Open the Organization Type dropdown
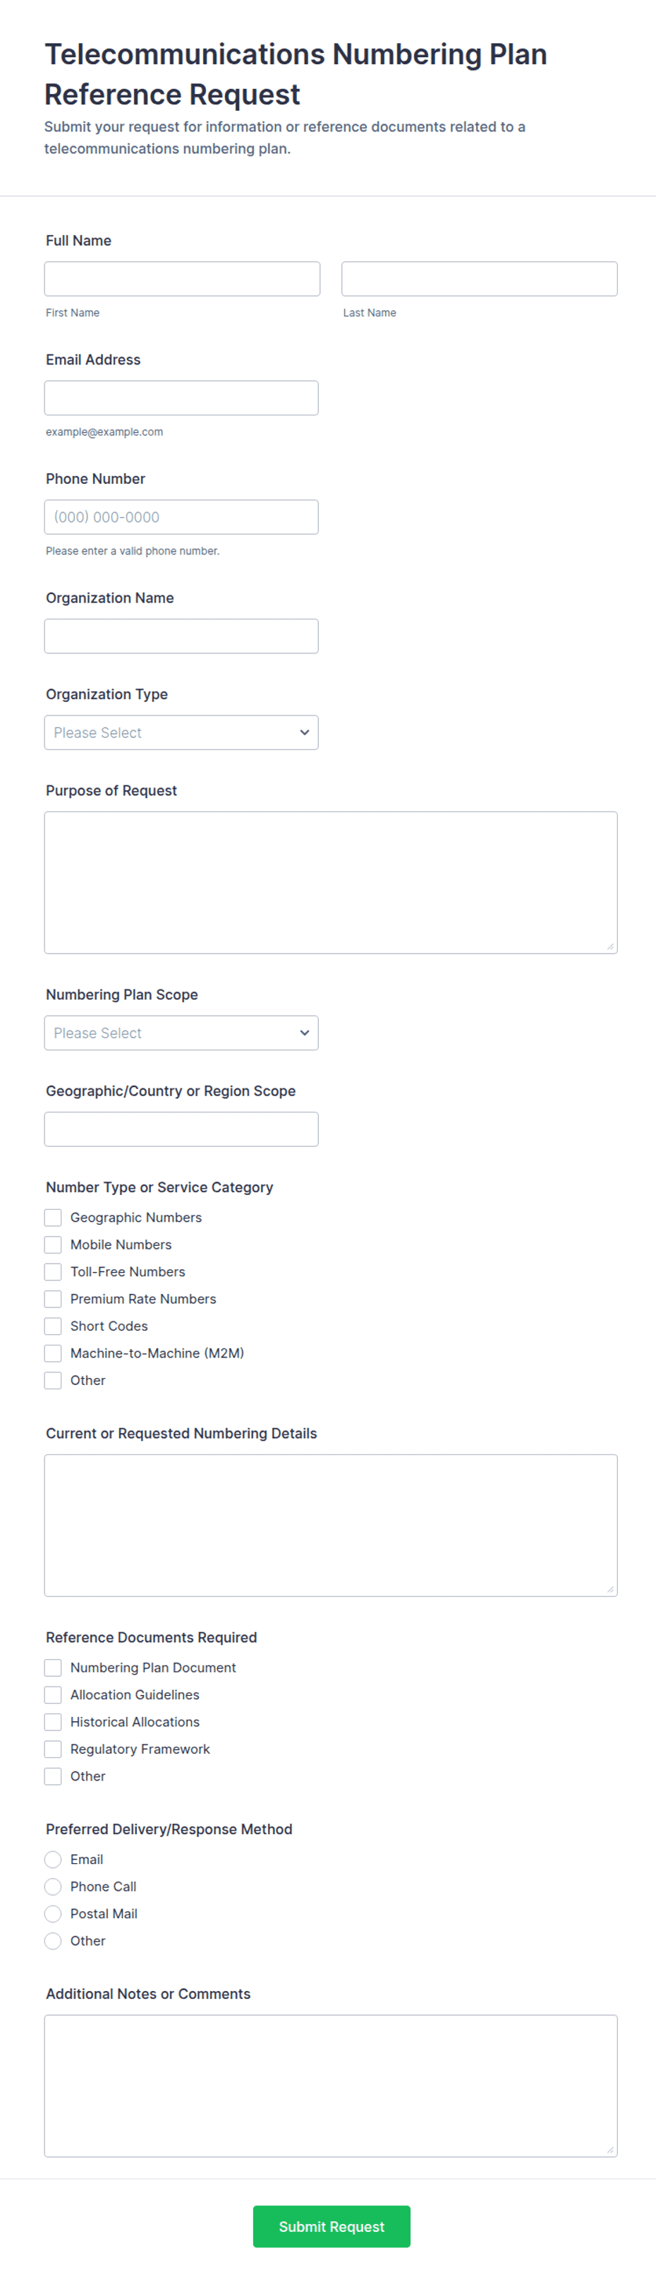 [181, 732]
